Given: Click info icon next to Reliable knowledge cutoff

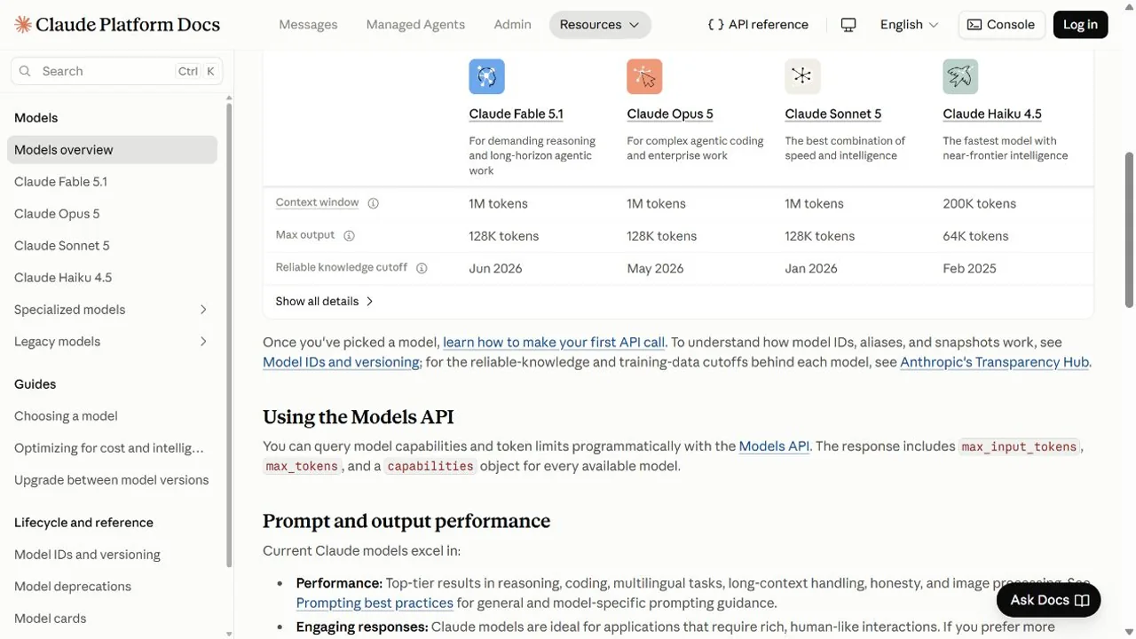Looking at the screenshot, I should (x=422, y=268).
